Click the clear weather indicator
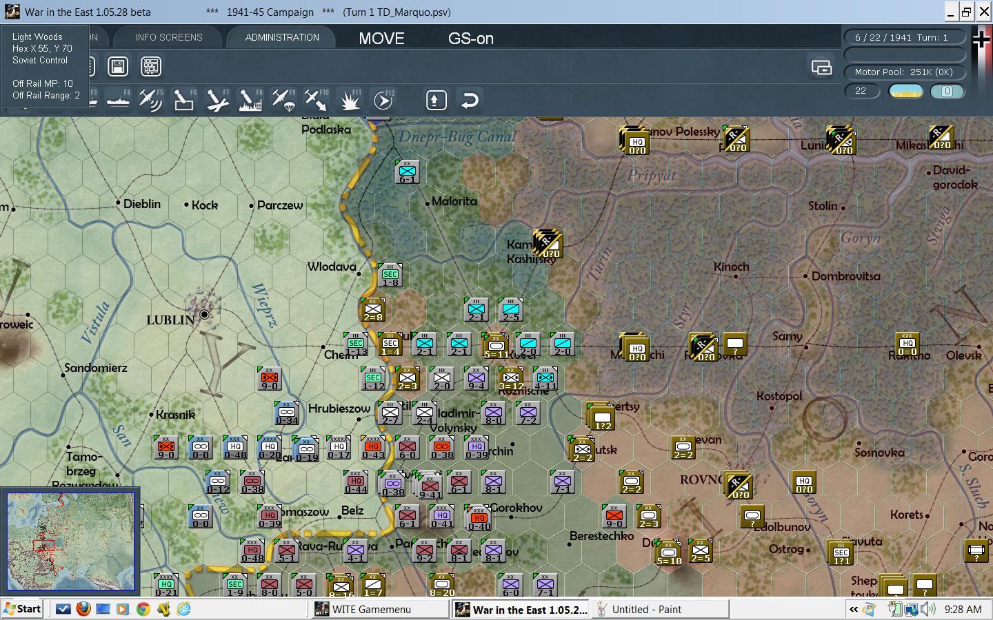Viewport: 993px width, 620px height. click(905, 91)
